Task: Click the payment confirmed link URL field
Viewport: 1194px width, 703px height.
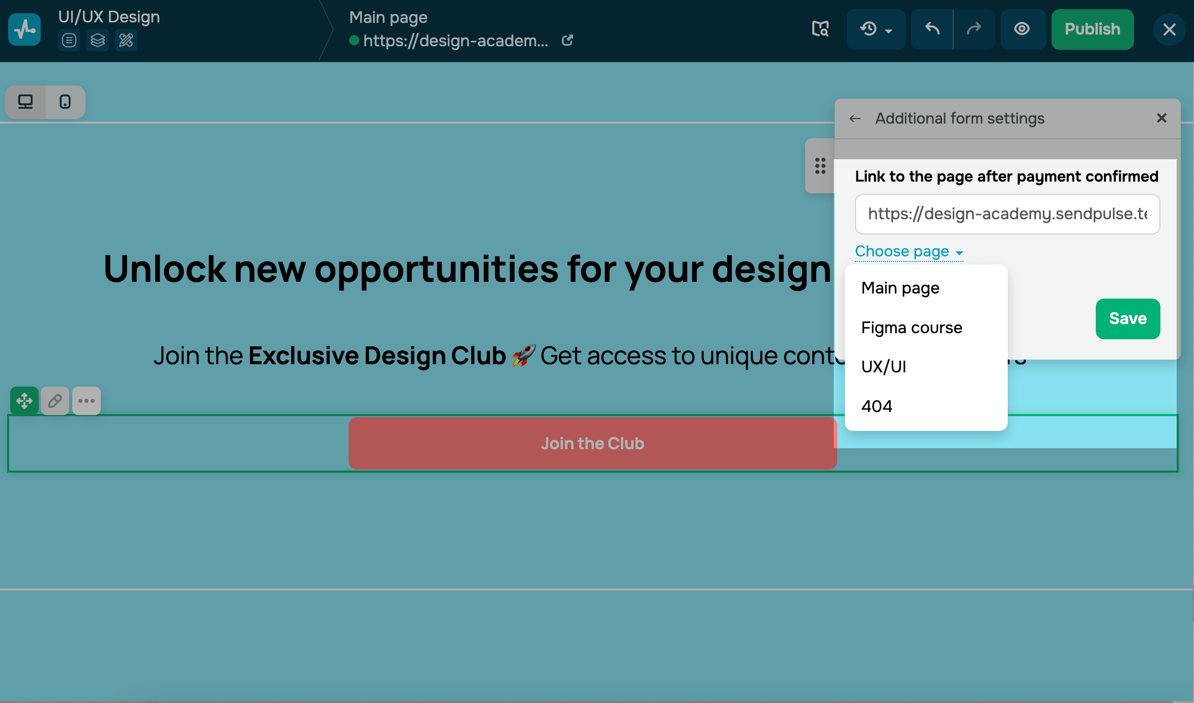Action: pyautogui.click(x=1007, y=214)
